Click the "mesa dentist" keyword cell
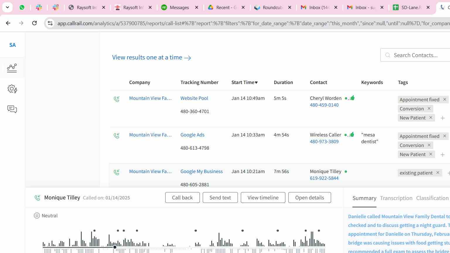Image resolution: width=450 pixels, height=253 pixels. pos(370,138)
